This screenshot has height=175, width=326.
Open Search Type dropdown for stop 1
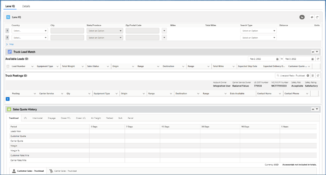click(x=259, y=31)
